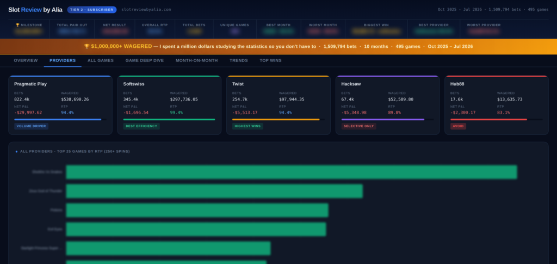557x264 pixels.
Task: Click the longest green bar in RTP chart
Action: 292,172
